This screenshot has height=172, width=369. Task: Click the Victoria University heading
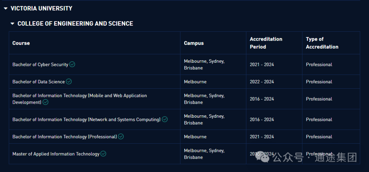point(41,9)
